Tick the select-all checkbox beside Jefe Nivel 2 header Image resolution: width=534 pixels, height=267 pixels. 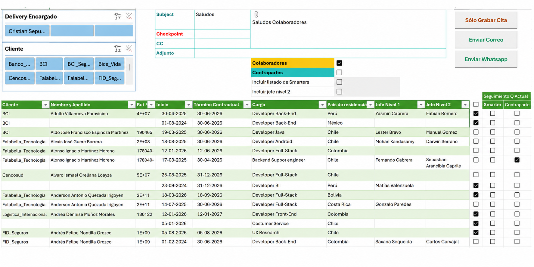(476, 104)
